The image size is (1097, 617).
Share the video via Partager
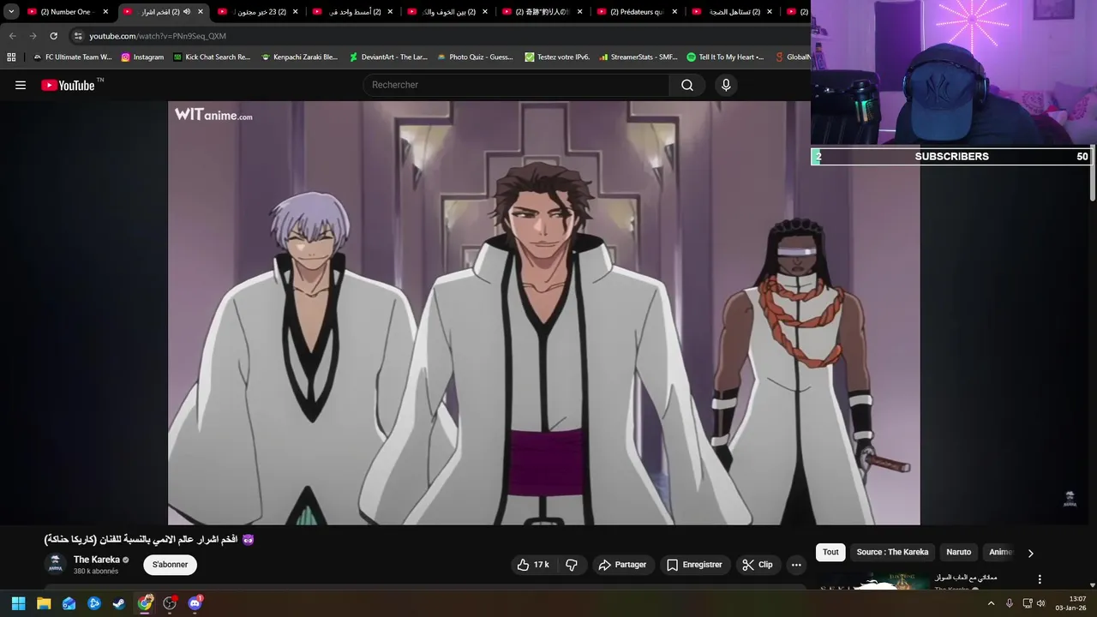(x=622, y=565)
